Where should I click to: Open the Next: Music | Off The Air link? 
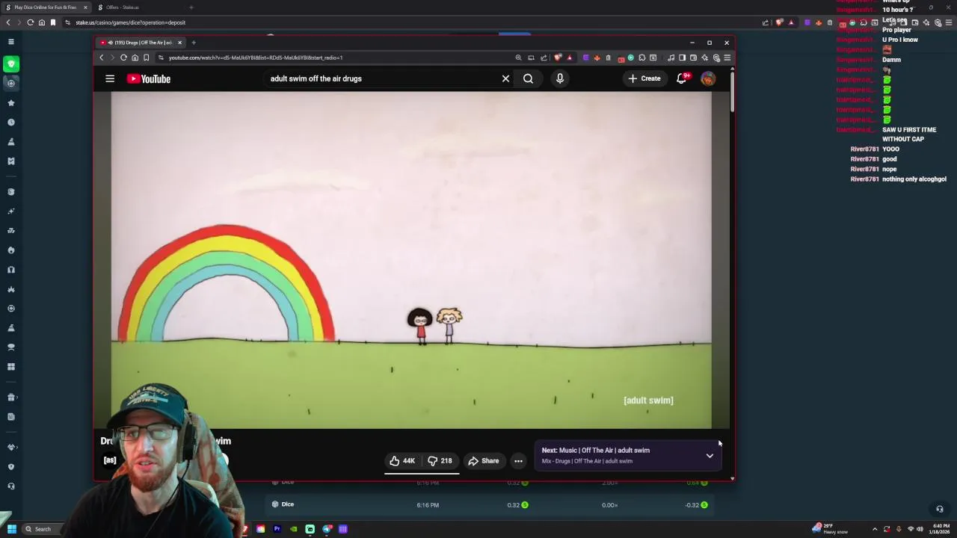tap(596, 451)
